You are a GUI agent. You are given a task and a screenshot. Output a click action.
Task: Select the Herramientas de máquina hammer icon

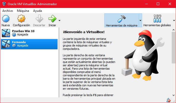click(122, 19)
